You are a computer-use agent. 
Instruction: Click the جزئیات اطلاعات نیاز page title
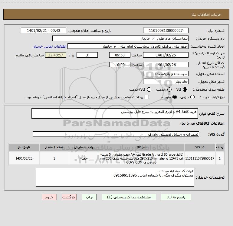pos(206,15)
